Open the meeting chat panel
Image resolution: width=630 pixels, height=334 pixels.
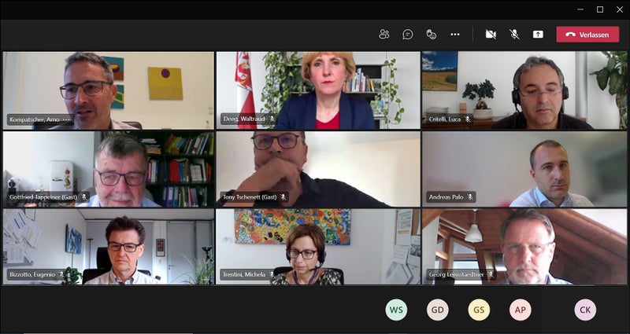tap(407, 35)
